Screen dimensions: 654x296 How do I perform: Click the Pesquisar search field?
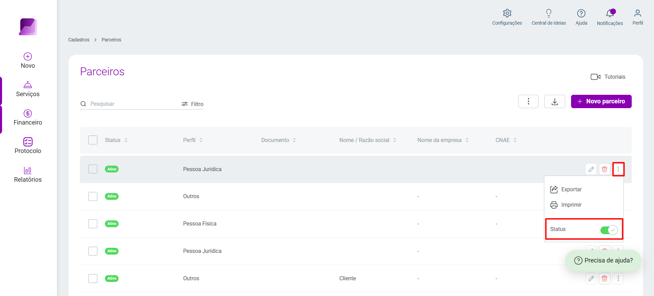(x=130, y=104)
